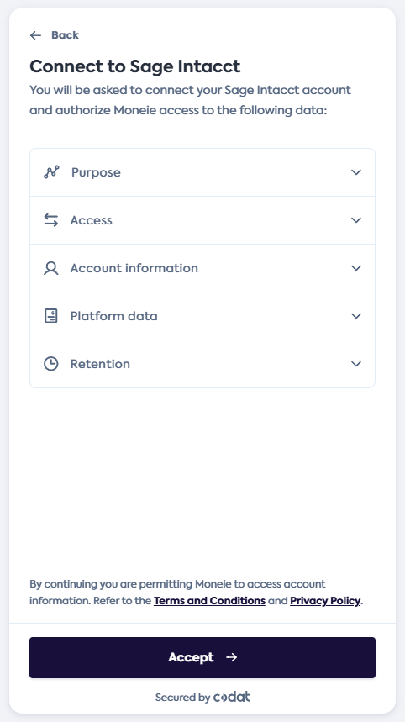Screen dimensions: 405x722
Task: Expand Platform data using its chevron
Action: (356, 316)
